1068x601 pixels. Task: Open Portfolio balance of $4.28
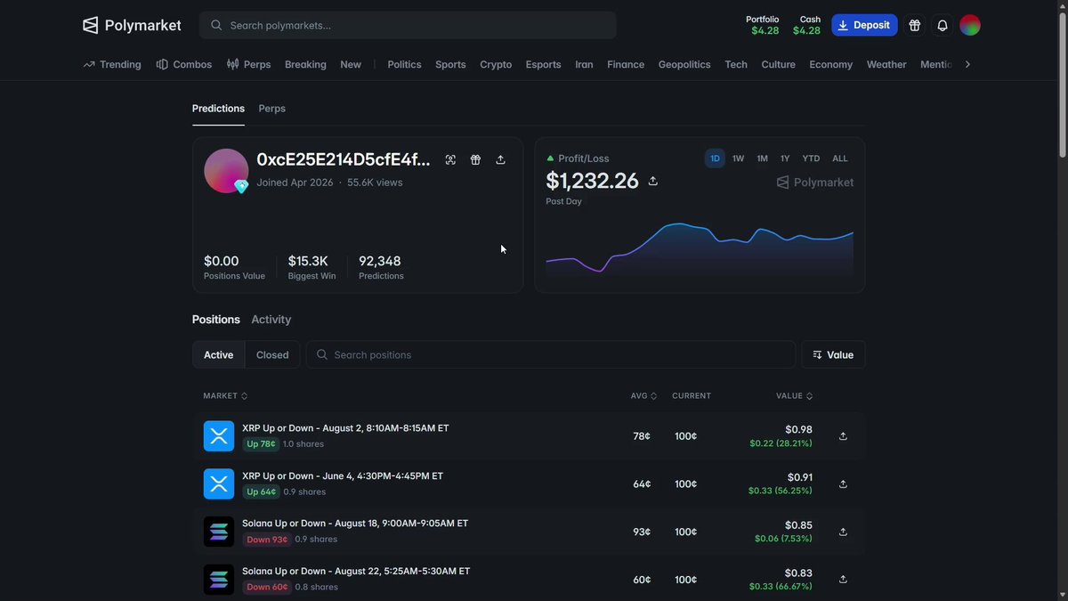tap(765, 25)
